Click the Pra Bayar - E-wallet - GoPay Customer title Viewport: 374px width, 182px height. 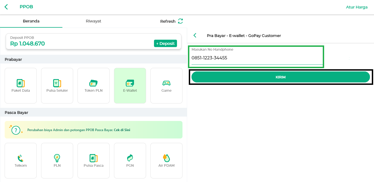(x=244, y=36)
